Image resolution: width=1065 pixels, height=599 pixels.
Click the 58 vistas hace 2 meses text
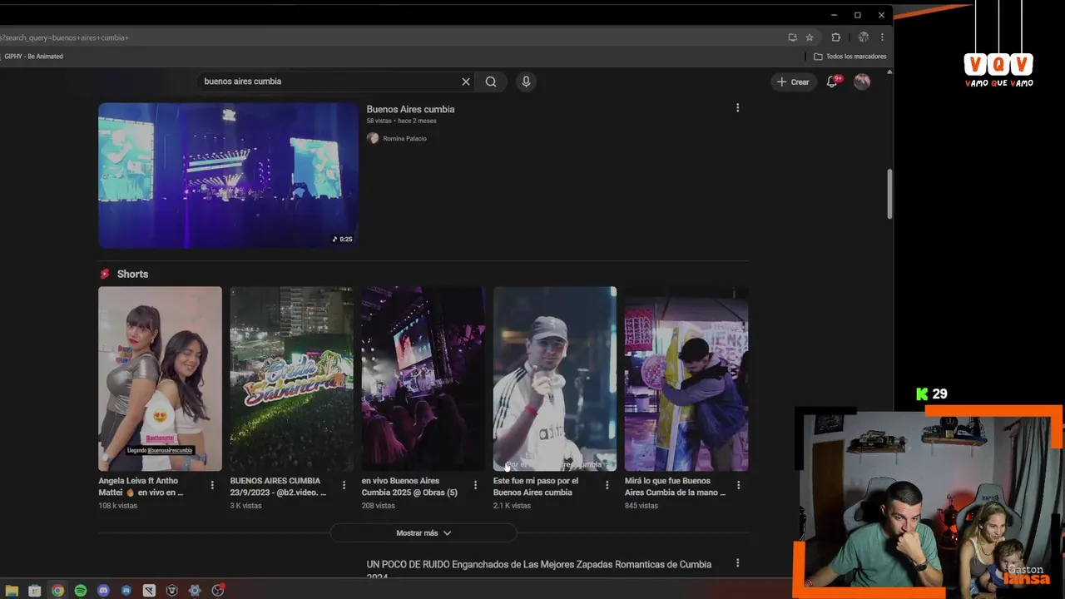tap(401, 121)
